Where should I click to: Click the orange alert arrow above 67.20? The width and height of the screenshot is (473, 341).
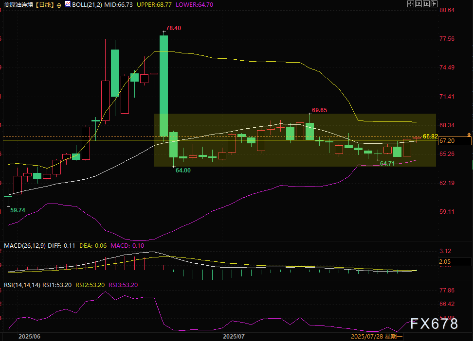coord(469,134)
